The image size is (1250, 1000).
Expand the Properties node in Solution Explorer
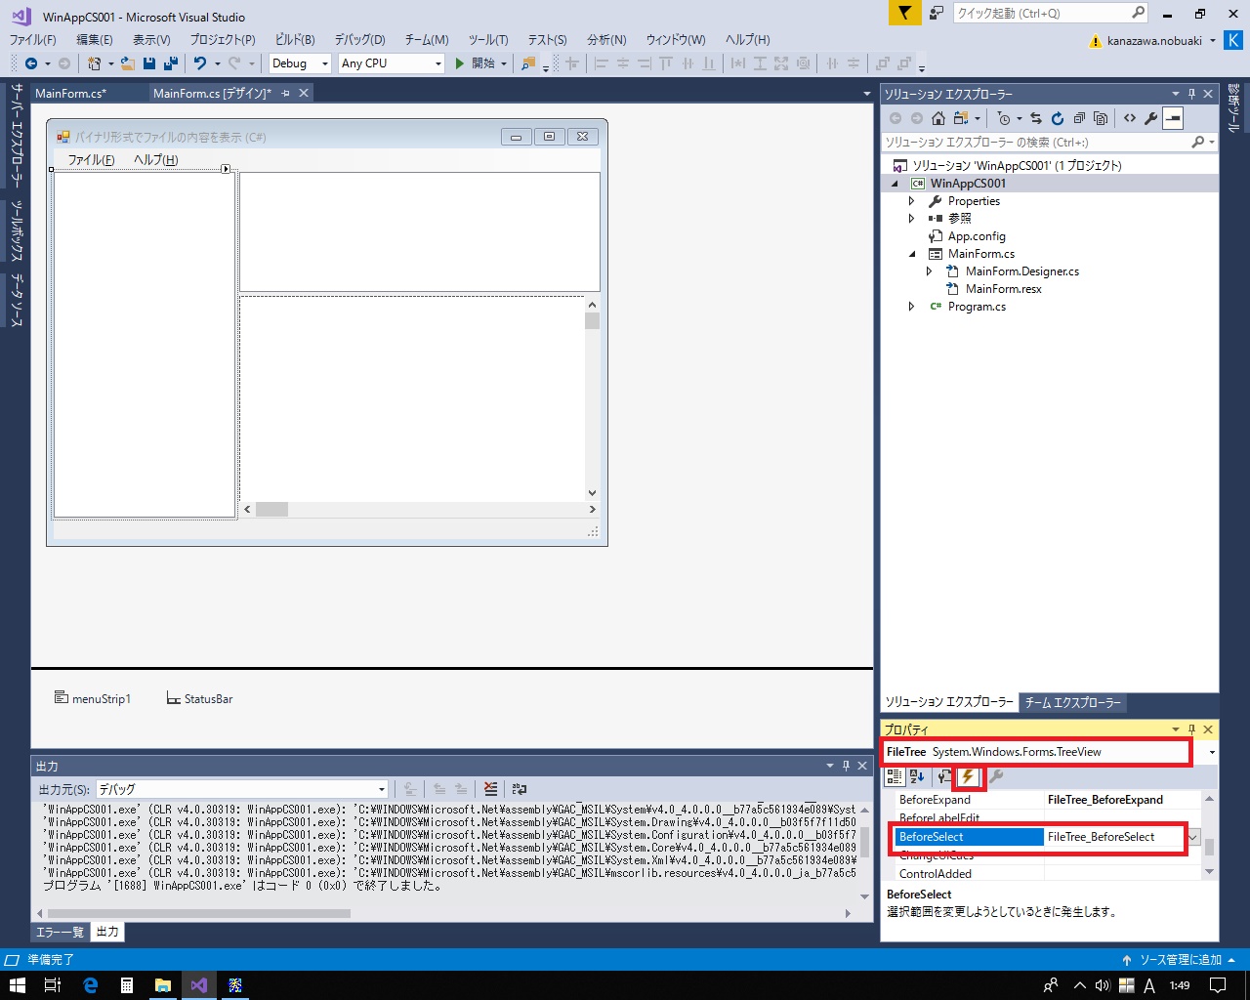pos(912,201)
